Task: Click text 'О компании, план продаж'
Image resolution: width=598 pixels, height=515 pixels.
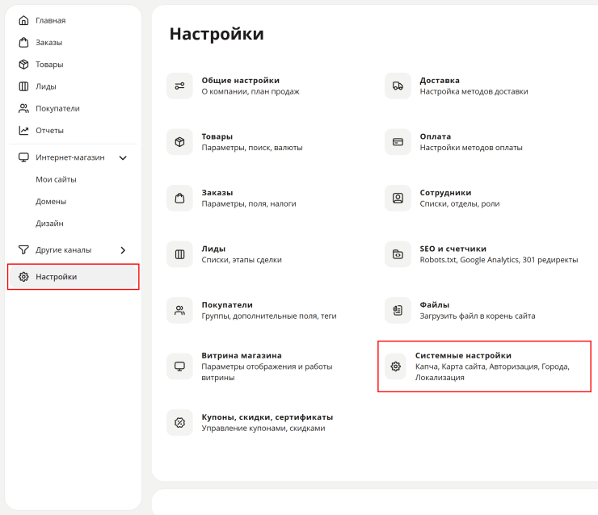Action: 251,91
